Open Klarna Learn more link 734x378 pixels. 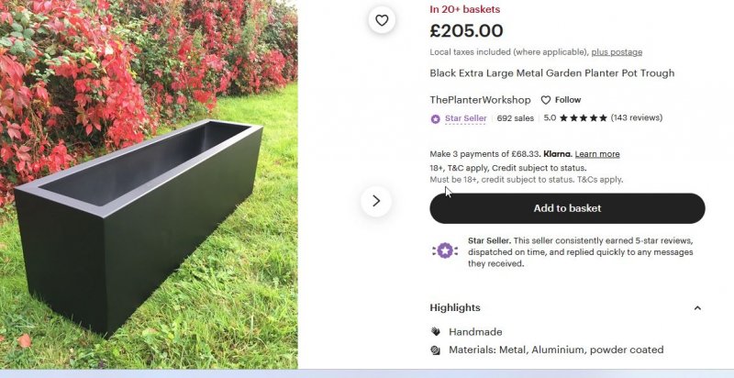[x=597, y=154]
